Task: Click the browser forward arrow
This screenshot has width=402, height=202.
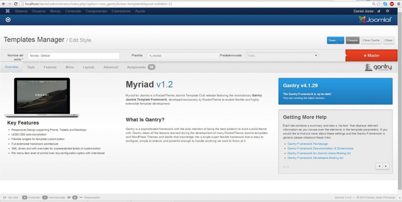Action: [10, 4]
